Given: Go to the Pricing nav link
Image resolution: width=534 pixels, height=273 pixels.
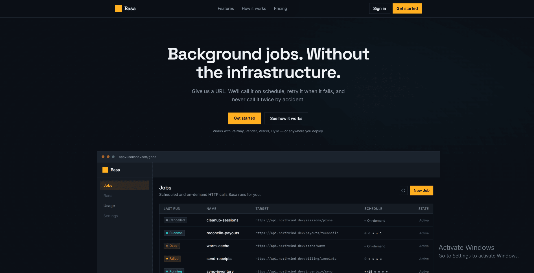Looking at the screenshot, I should coord(281,8).
